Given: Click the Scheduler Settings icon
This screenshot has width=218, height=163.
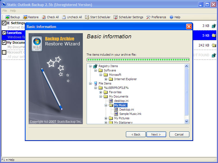Looking at the screenshot, I should click(x=116, y=17).
